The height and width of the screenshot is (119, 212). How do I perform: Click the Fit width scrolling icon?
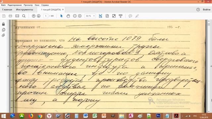[100, 16]
